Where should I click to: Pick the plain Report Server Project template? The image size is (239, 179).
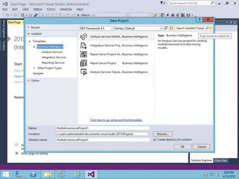pyautogui.click(x=117, y=63)
